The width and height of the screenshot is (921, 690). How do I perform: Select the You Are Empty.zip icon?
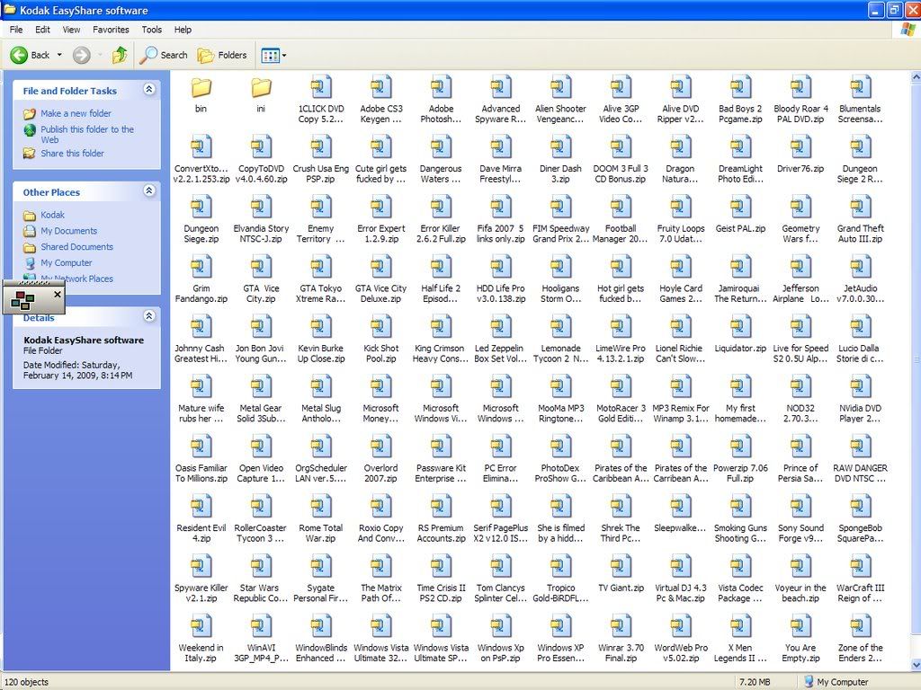coord(800,626)
